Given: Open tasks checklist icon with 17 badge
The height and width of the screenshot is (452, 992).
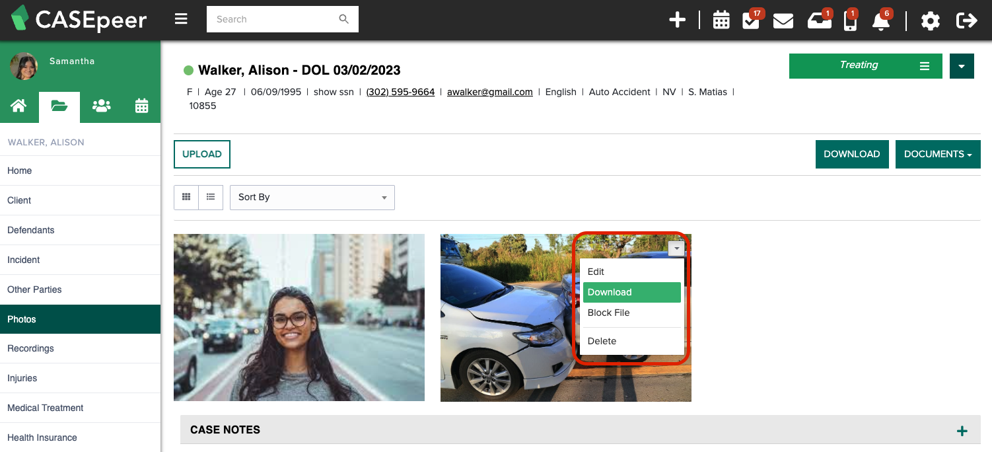Looking at the screenshot, I should click(750, 20).
